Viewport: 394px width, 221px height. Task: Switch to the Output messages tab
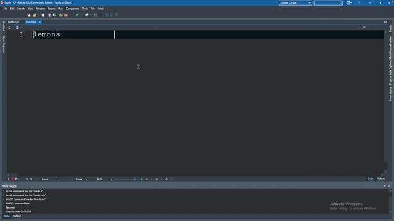[x=17, y=216]
